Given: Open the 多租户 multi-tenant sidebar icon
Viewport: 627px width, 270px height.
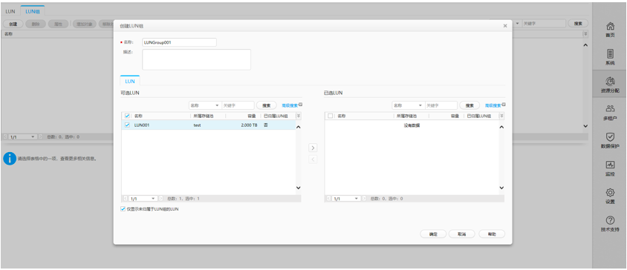Looking at the screenshot, I should 610,113.
